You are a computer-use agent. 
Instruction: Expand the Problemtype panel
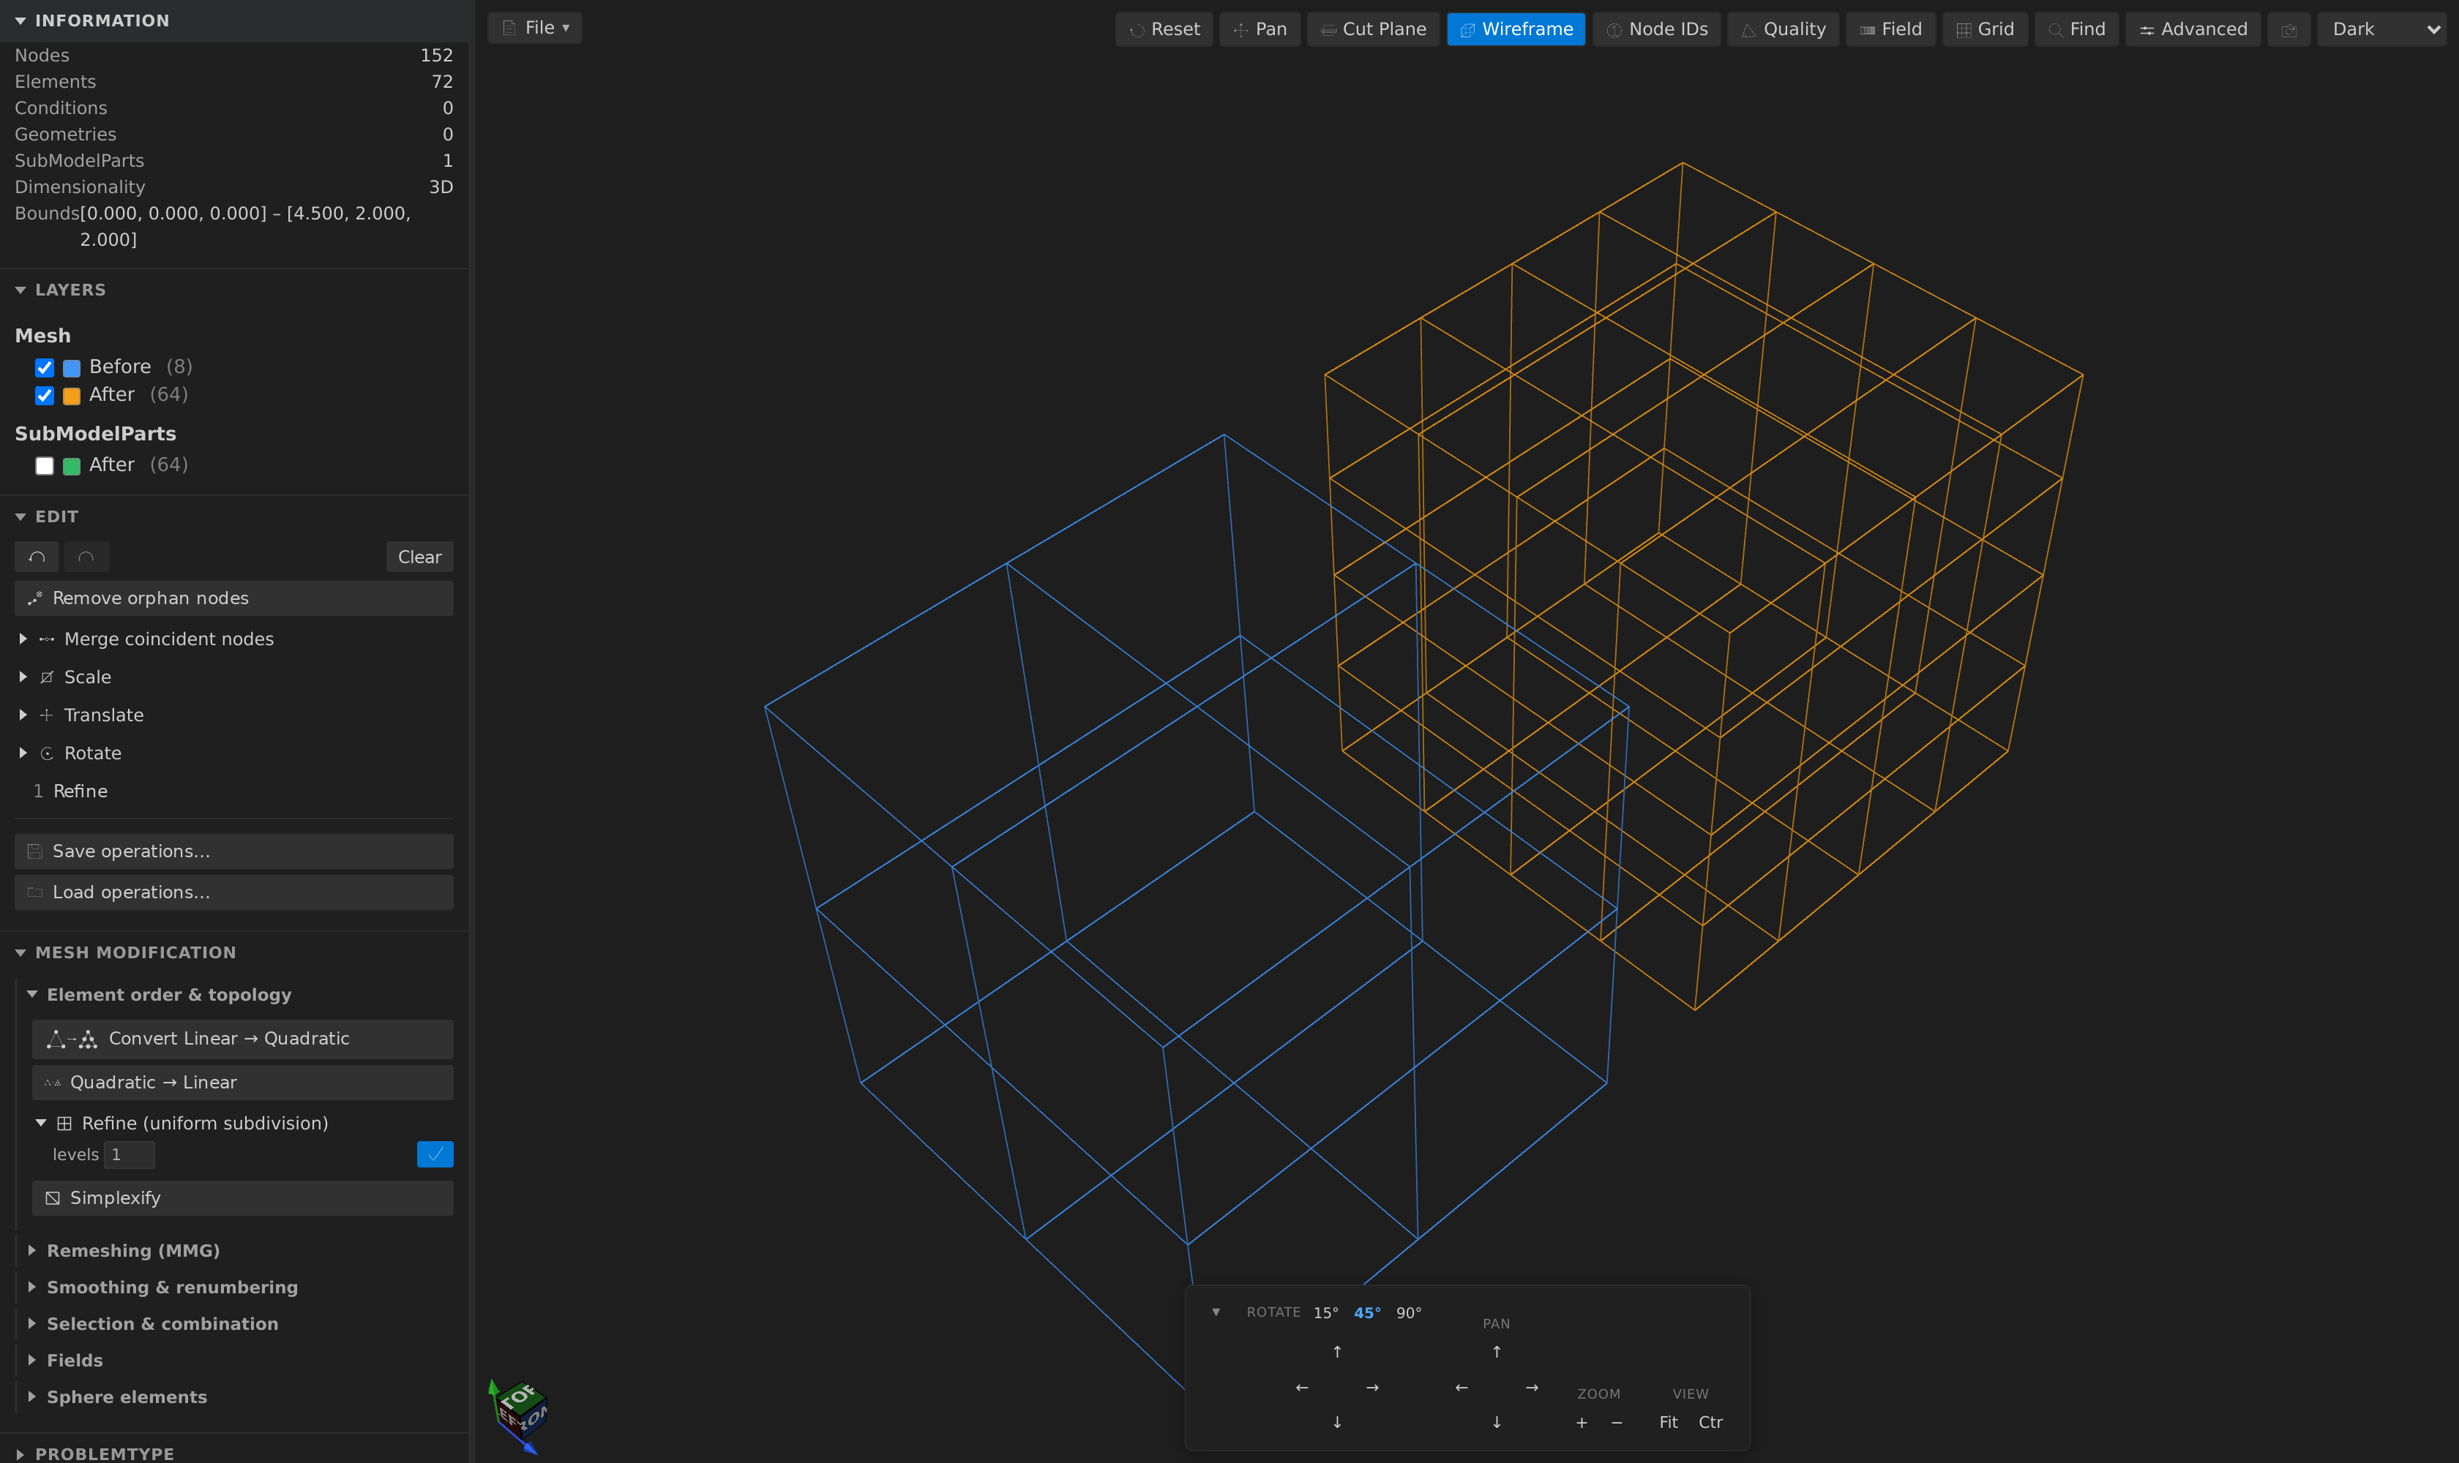coord(233,1453)
